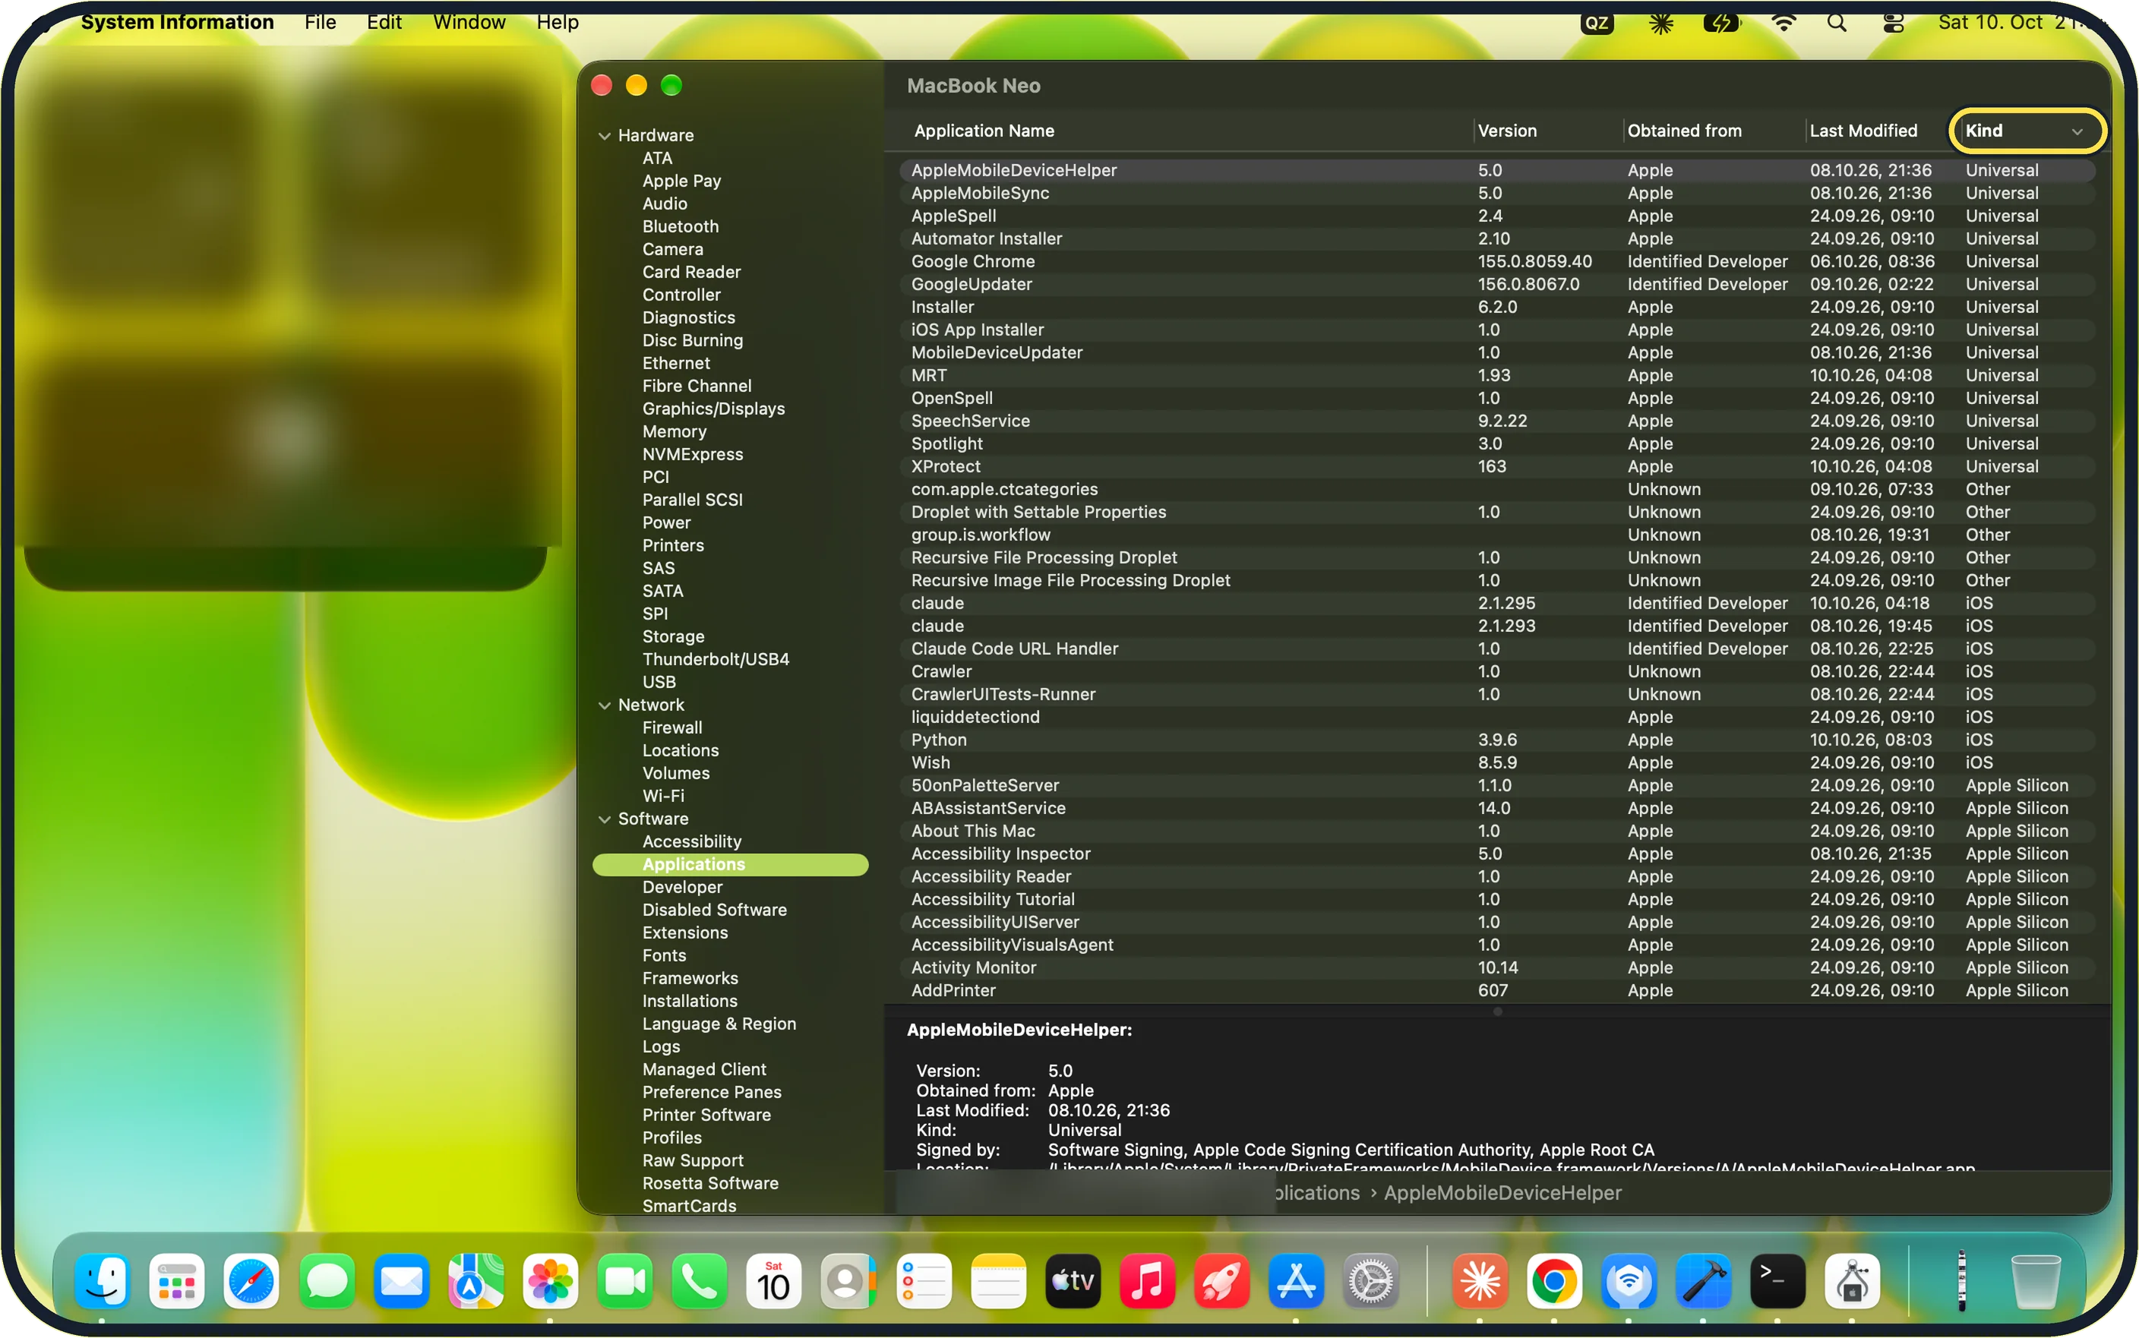Image resolution: width=2139 pixels, height=1338 pixels.
Task: Open Music app in the Dock
Action: 1147,1280
